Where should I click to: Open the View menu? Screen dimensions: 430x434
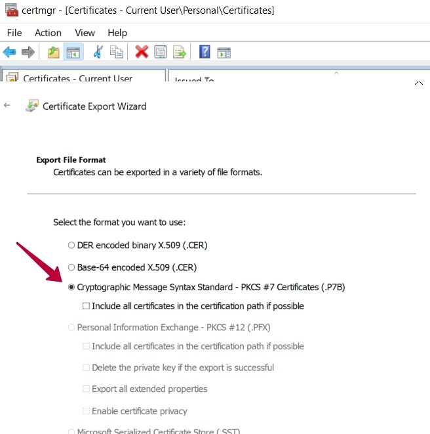coord(85,33)
